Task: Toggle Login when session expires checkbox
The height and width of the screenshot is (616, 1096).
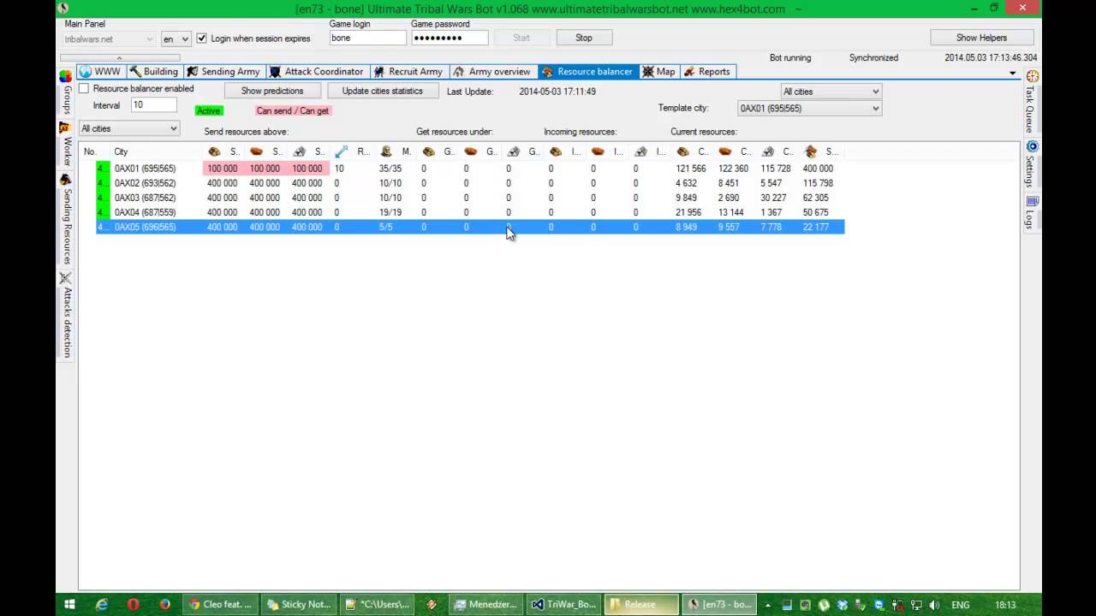Action: (x=202, y=38)
